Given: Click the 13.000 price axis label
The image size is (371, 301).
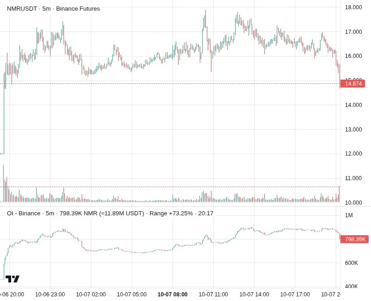Looking at the screenshot, I should [x=353, y=130].
